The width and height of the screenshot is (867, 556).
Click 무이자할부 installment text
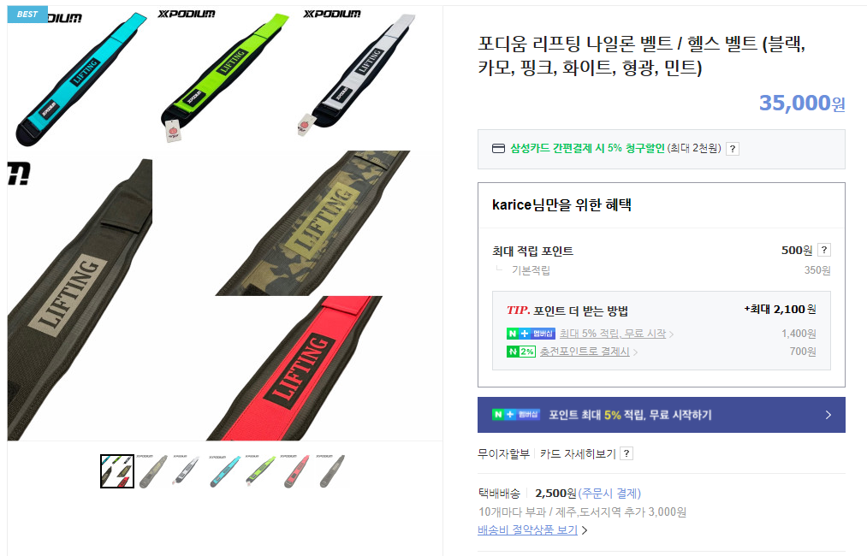pyautogui.click(x=503, y=453)
